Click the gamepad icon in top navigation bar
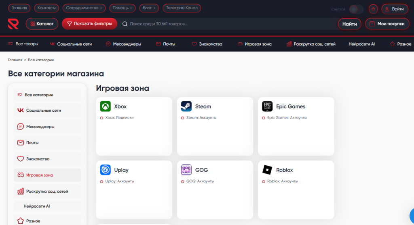The height and width of the screenshot is (225, 414). tap(240, 44)
